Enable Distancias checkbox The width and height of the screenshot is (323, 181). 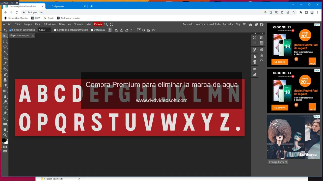click(92, 30)
